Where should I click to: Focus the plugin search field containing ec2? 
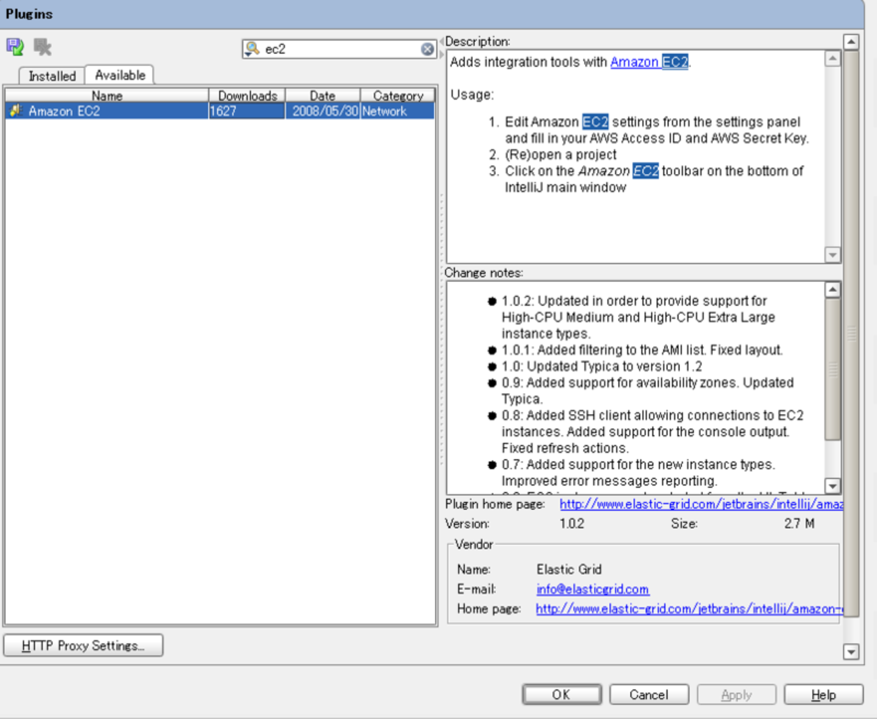341,49
